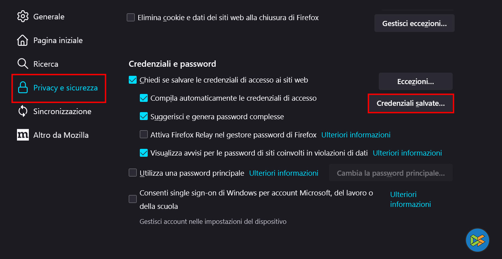Click the Gestisci eccezioni button
Image resolution: width=502 pixels, height=259 pixels.
[x=414, y=23]
